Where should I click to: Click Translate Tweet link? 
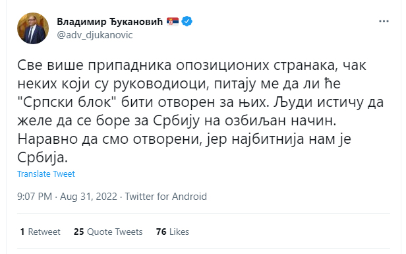tap(46, 174)
